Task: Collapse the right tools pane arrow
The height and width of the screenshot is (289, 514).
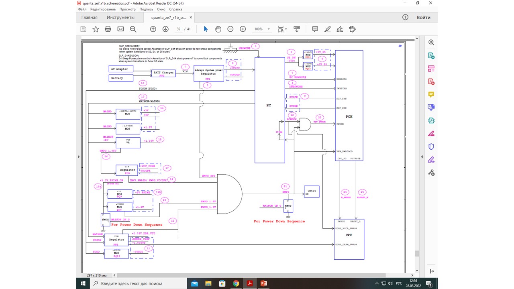Action: (422, 156)
